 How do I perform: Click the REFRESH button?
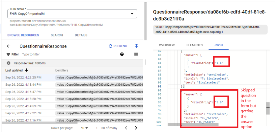click(x=118, y=46)
